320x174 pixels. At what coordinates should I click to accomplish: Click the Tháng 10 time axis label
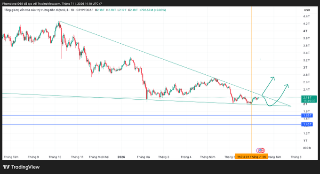pyautogui.click(x=55, y=157)
